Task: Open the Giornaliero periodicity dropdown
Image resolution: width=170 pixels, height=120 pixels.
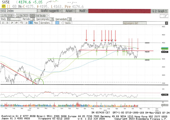Action: [45, 23]
